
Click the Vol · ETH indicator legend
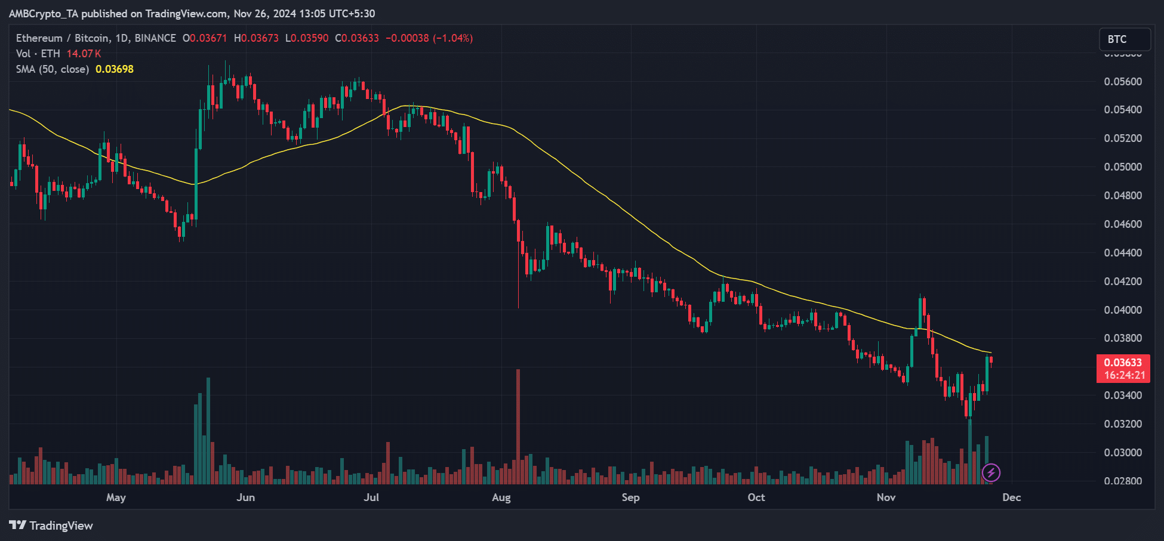pos(38,54)
